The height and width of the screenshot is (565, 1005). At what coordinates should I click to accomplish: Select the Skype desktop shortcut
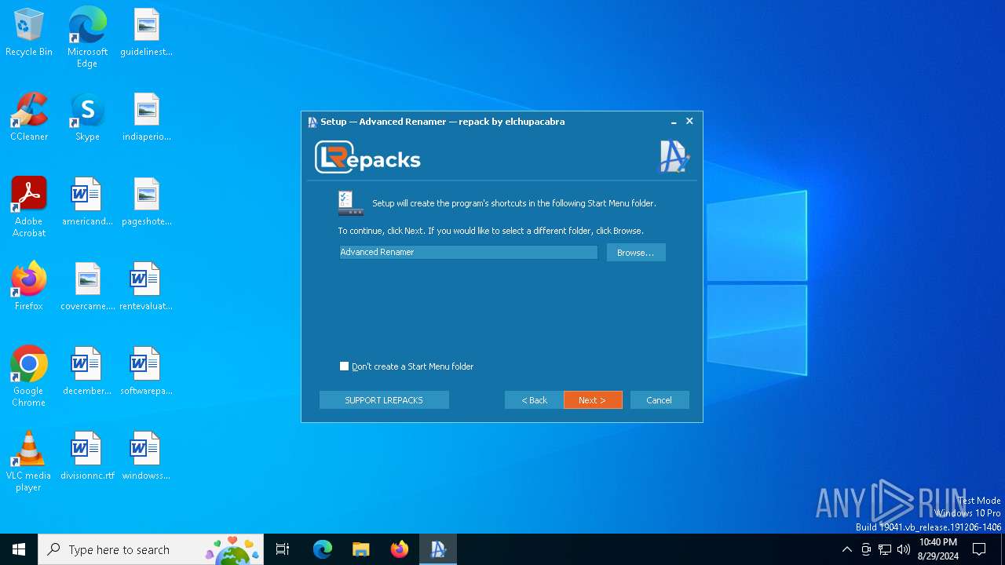pyautogui.click(x=87, y=118)
